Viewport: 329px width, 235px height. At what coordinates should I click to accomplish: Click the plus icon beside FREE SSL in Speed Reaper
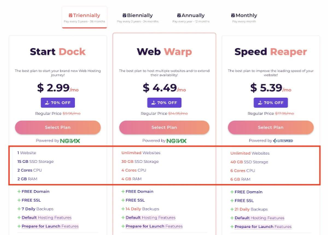click(232, 201)
